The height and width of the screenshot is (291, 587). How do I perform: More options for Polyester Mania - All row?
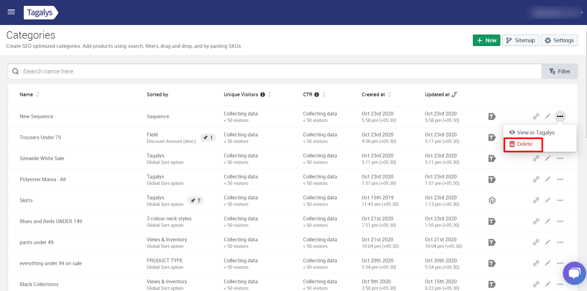pyautogui.click(x=560, y=179)
